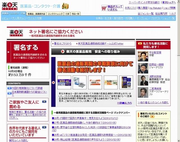Select the 商品一覧 tab
Viewport: 180px width, 142px height.
(x=75, y=14)
